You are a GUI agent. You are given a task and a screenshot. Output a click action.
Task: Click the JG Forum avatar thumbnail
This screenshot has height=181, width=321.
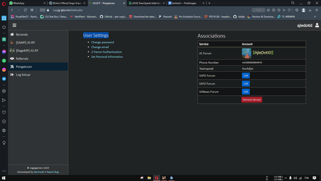pyautogui.click(x=247, y=53)
